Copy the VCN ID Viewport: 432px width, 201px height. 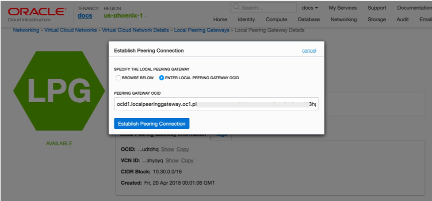[x=187, y=160]
